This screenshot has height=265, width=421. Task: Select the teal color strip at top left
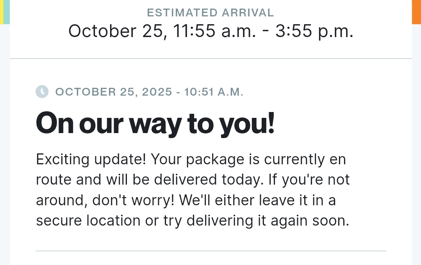click(x=6, y=12)
